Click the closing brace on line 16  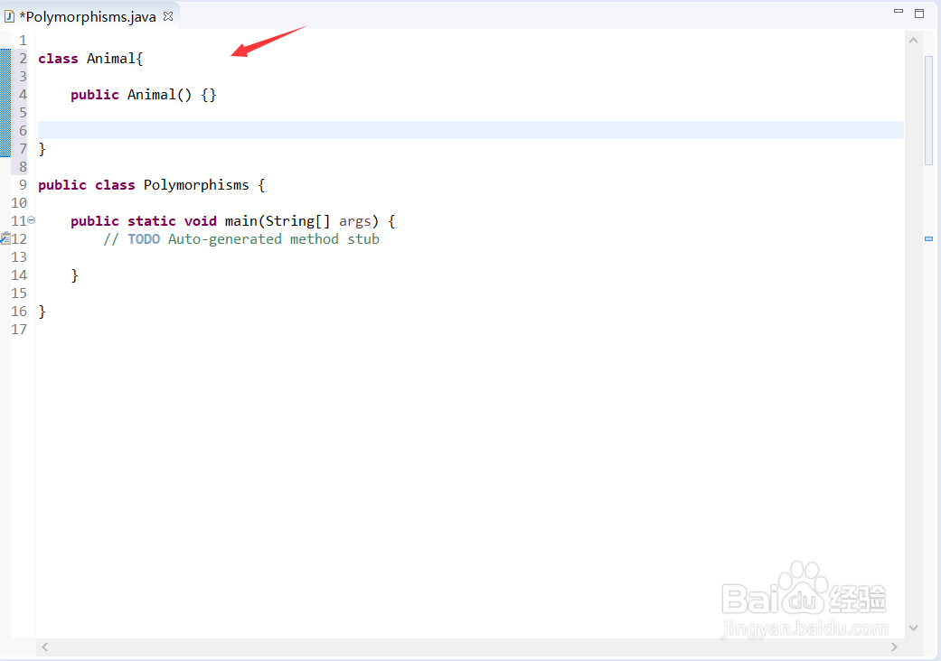(42, 311)
